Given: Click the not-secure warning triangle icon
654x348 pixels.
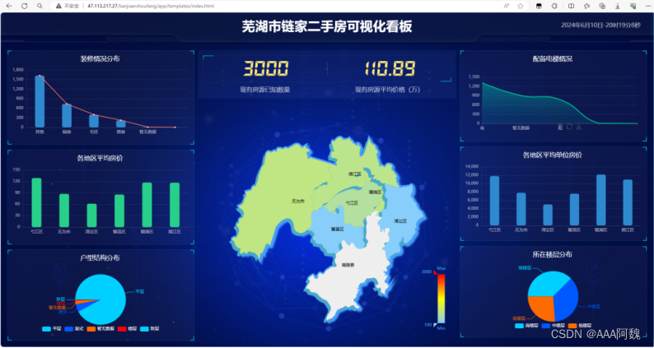Looking at the screenshot, I should point(58,6).
